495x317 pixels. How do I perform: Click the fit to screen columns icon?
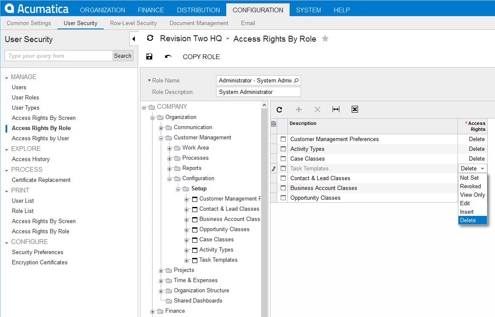(336, 110)
